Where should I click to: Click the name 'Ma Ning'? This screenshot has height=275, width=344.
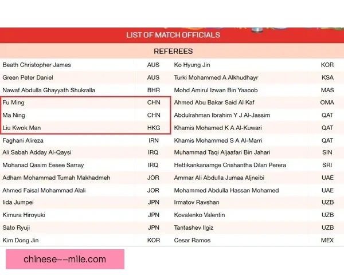pyautogui.click(x=14, y=115)
